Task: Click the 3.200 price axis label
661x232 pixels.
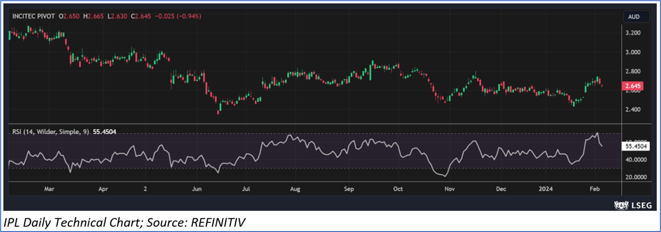Action: click(x=634, y=33)
